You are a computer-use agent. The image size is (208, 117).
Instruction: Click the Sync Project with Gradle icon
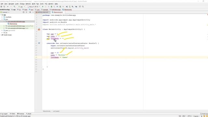point(67,6)
